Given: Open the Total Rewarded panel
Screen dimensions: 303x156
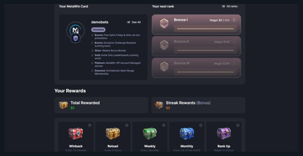Looking at the screenshot, I should [101, 105].
